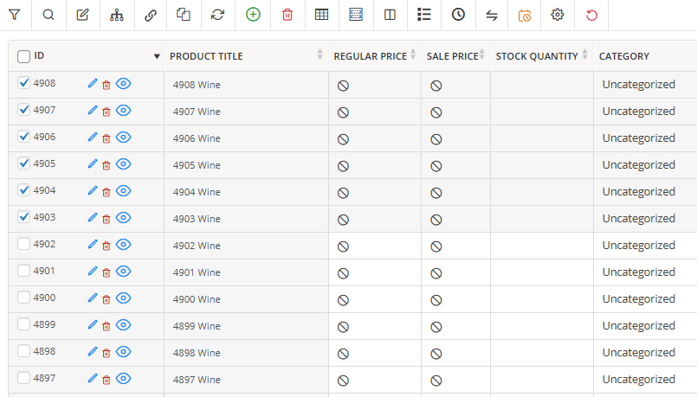Sort by Stock Quantity column arrows
Image resolution: width=697 pixels, height=397 pixels.
584,54
